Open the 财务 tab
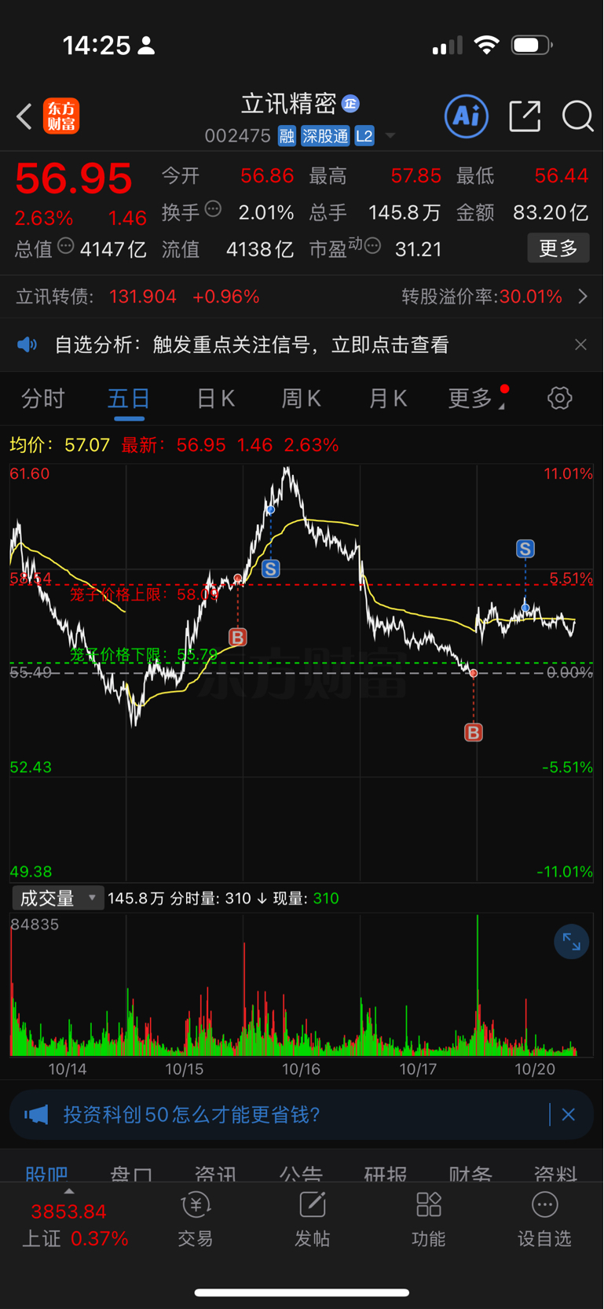 coord(470,1174)
